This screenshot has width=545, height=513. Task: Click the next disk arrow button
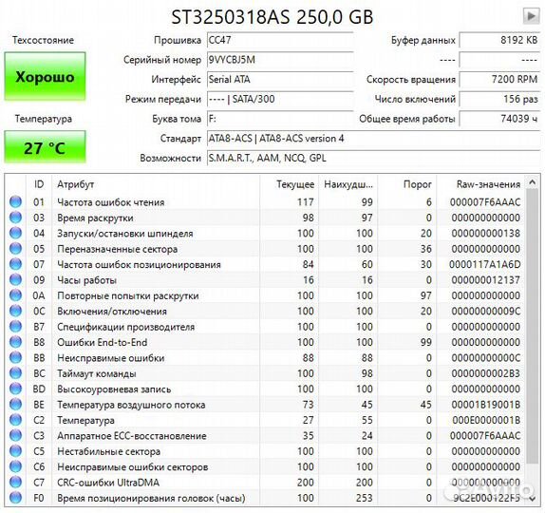531,16
